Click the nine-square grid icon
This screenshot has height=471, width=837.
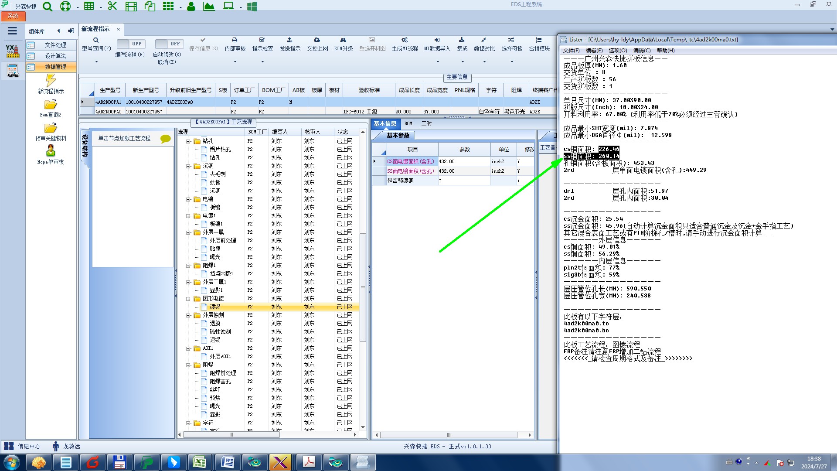coord(168,6)
